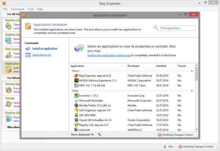Select the Reg Organizer, версия 6.55 row
This screenshot has width=220, height=151.
[132, 76]
